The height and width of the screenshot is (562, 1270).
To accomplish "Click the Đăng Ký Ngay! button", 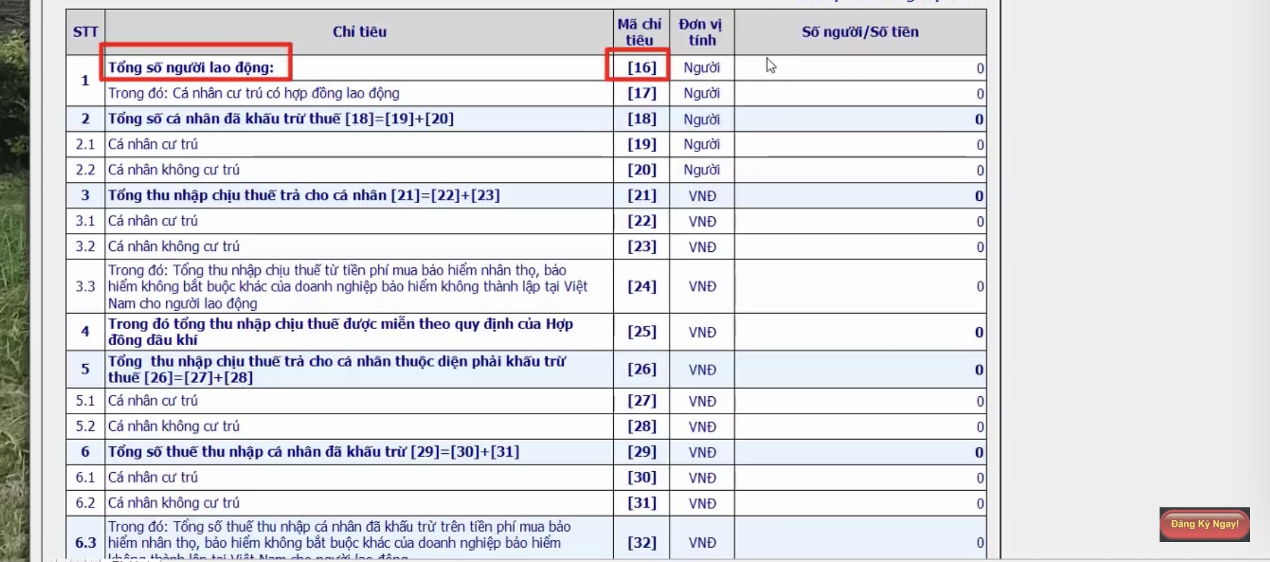I will click(1204, 524).
